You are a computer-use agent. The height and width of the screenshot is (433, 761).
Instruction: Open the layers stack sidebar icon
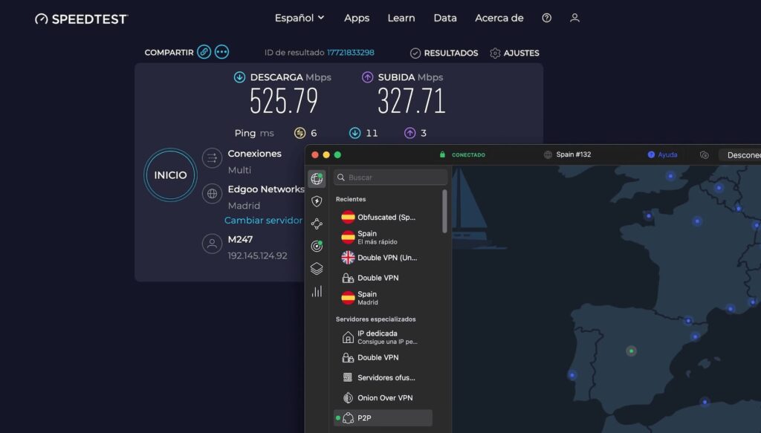point(317,269)
